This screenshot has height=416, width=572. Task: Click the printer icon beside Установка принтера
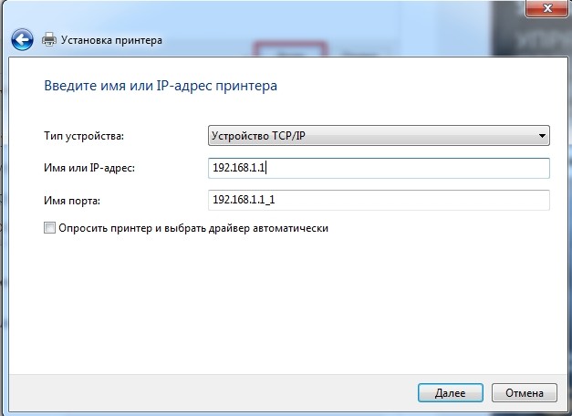point(49,39)
